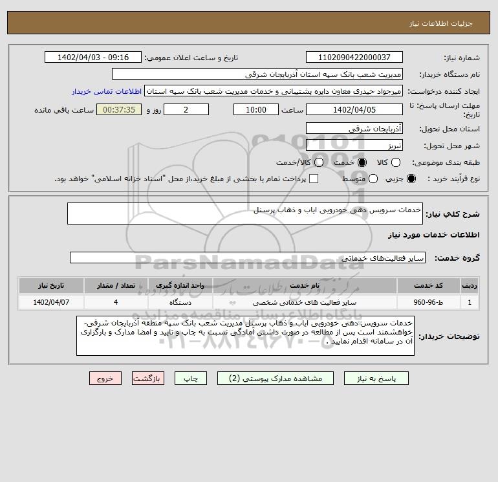Click the row number cell 1
The height and width of the screenshot is (482, 498).
pyautogui.click(x=470, y=302)
